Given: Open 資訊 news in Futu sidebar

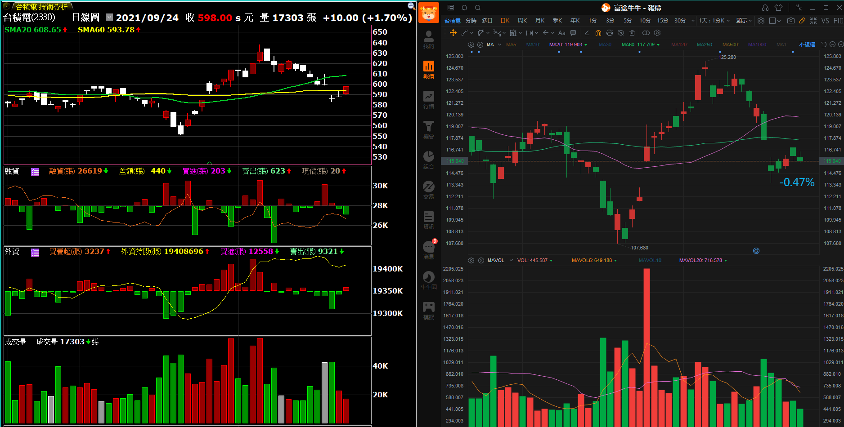Looking at the screenshot, I should (x=429, y=220).
